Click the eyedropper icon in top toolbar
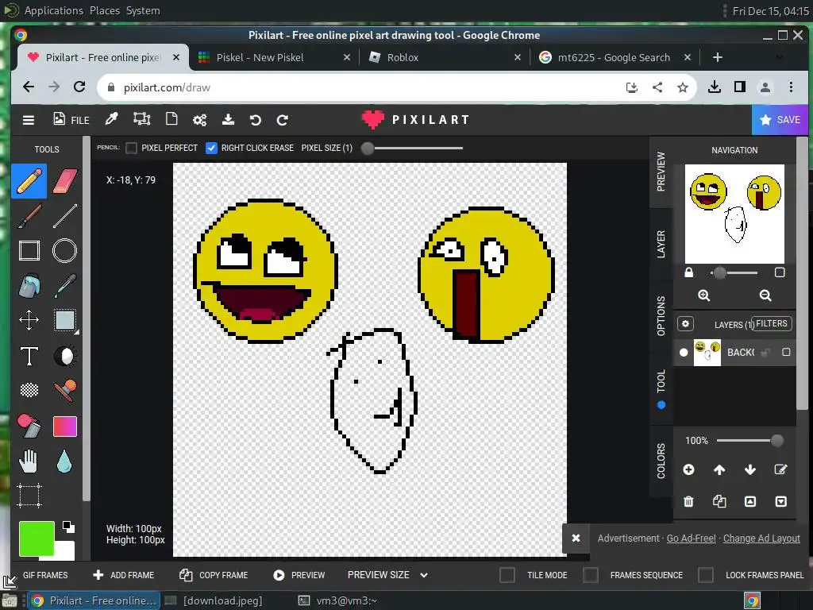 pyautogui.click(x=111, y=120)
